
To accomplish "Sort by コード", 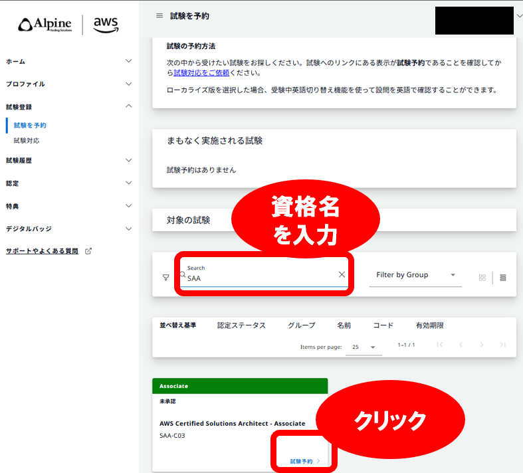I will 383,326.
